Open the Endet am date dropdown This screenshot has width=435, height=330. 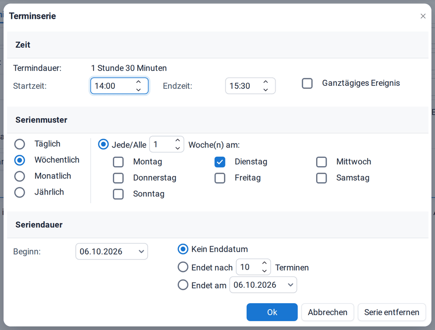click(x=290, y=285)
